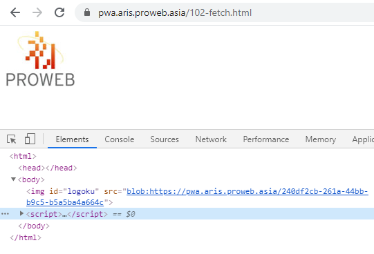Expand the script element triangle

point(21,213)
